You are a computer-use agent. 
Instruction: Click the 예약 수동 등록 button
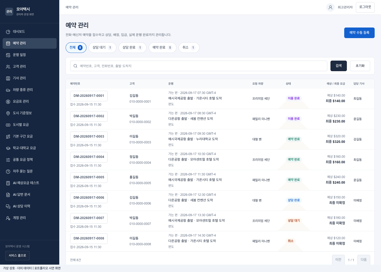359,33
